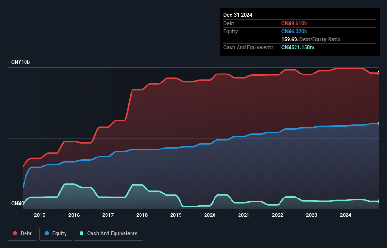Select the 2020 x-axis label

click(210, 215)
